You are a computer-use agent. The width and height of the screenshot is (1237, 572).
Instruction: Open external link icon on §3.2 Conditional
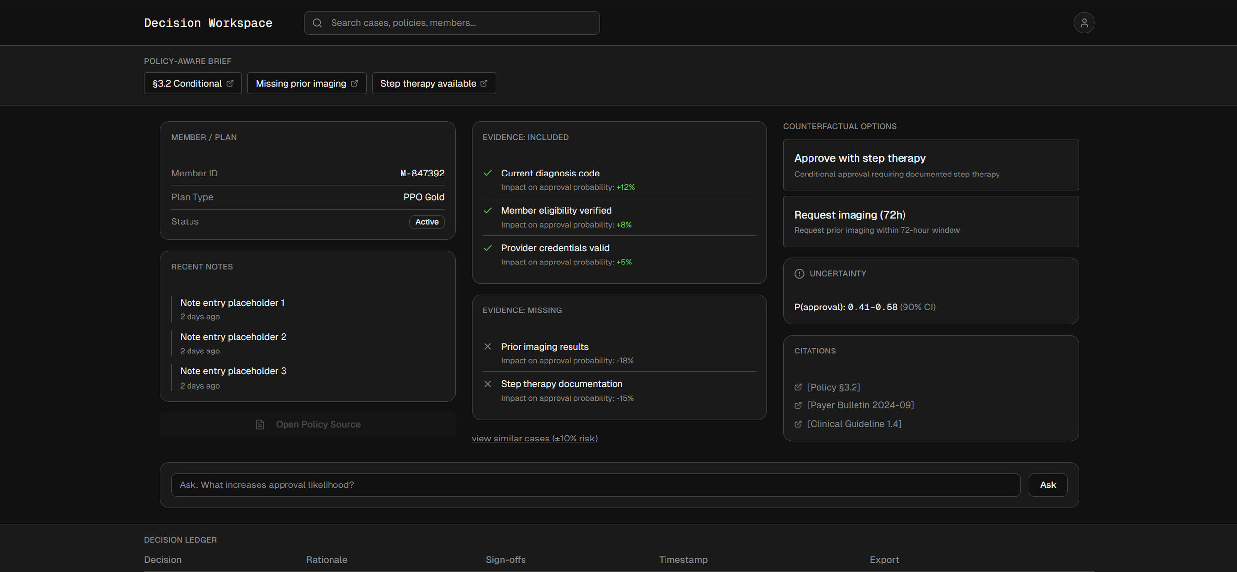[x=230, y=83]
